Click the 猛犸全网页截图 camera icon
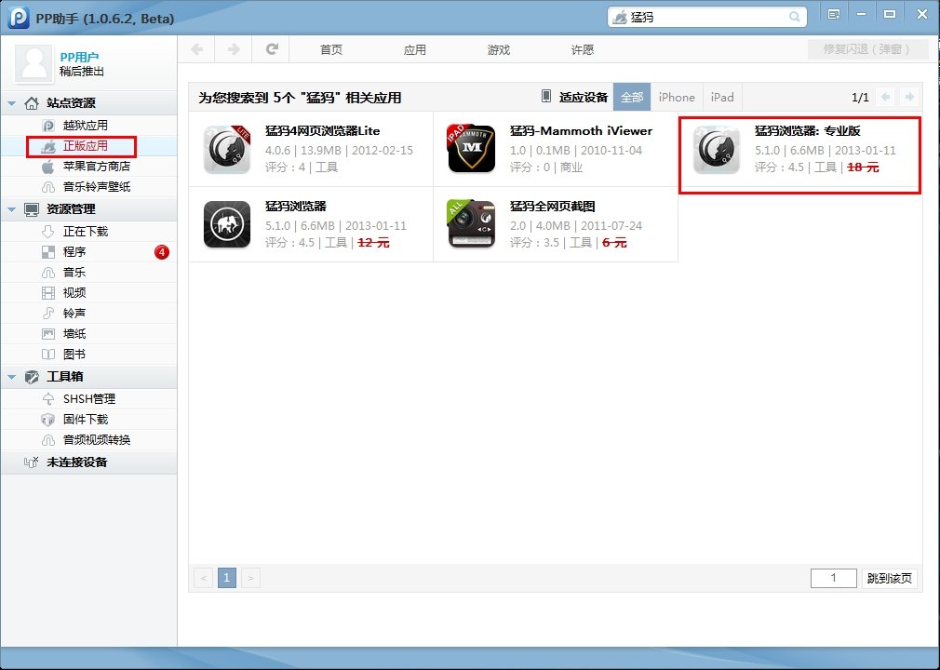This screenshot has width=940, height=670. pos(471,225)
